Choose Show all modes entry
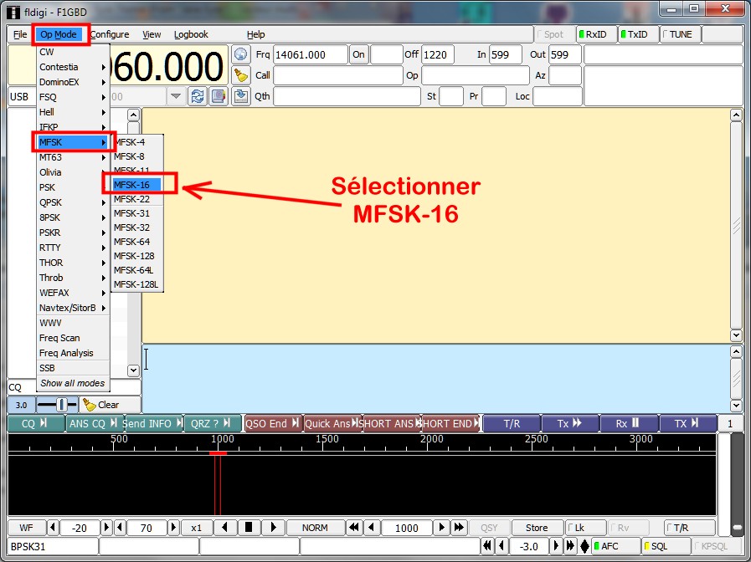Image resolution: width=751 pixels, height=562 pixels. pyautogui.click(x=73, y=383)
